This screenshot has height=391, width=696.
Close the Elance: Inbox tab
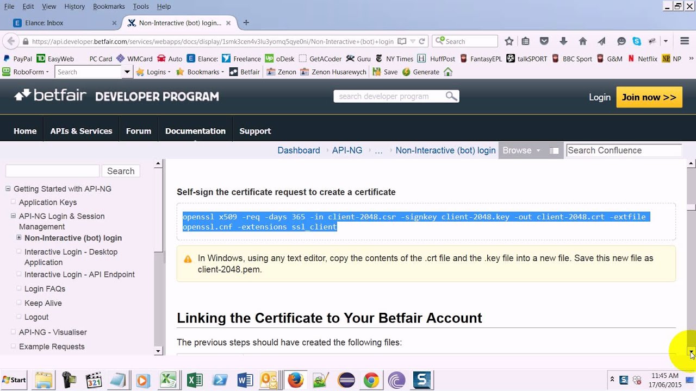pos(114,23)
